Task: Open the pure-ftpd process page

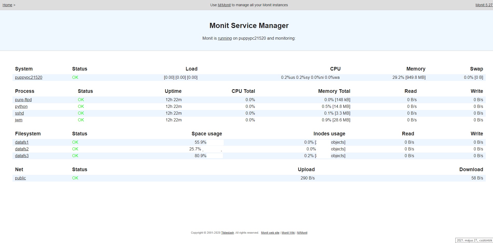Action: point(23,100)
